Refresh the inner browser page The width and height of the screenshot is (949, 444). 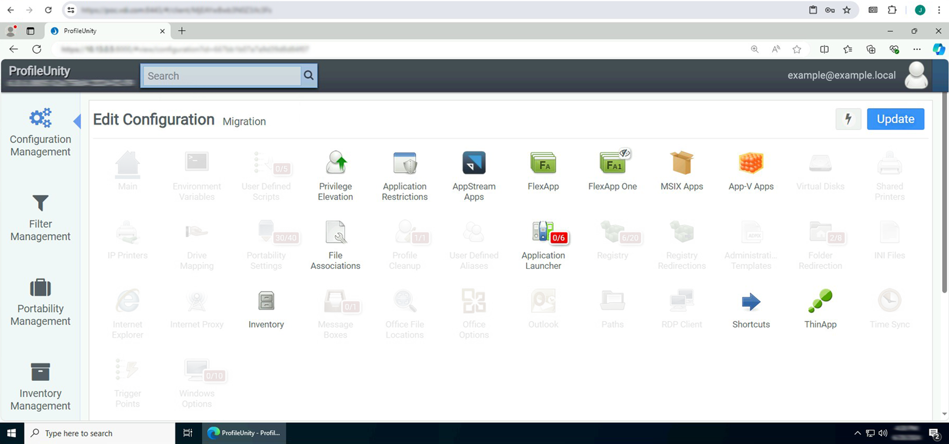click(x=37, y=49)
